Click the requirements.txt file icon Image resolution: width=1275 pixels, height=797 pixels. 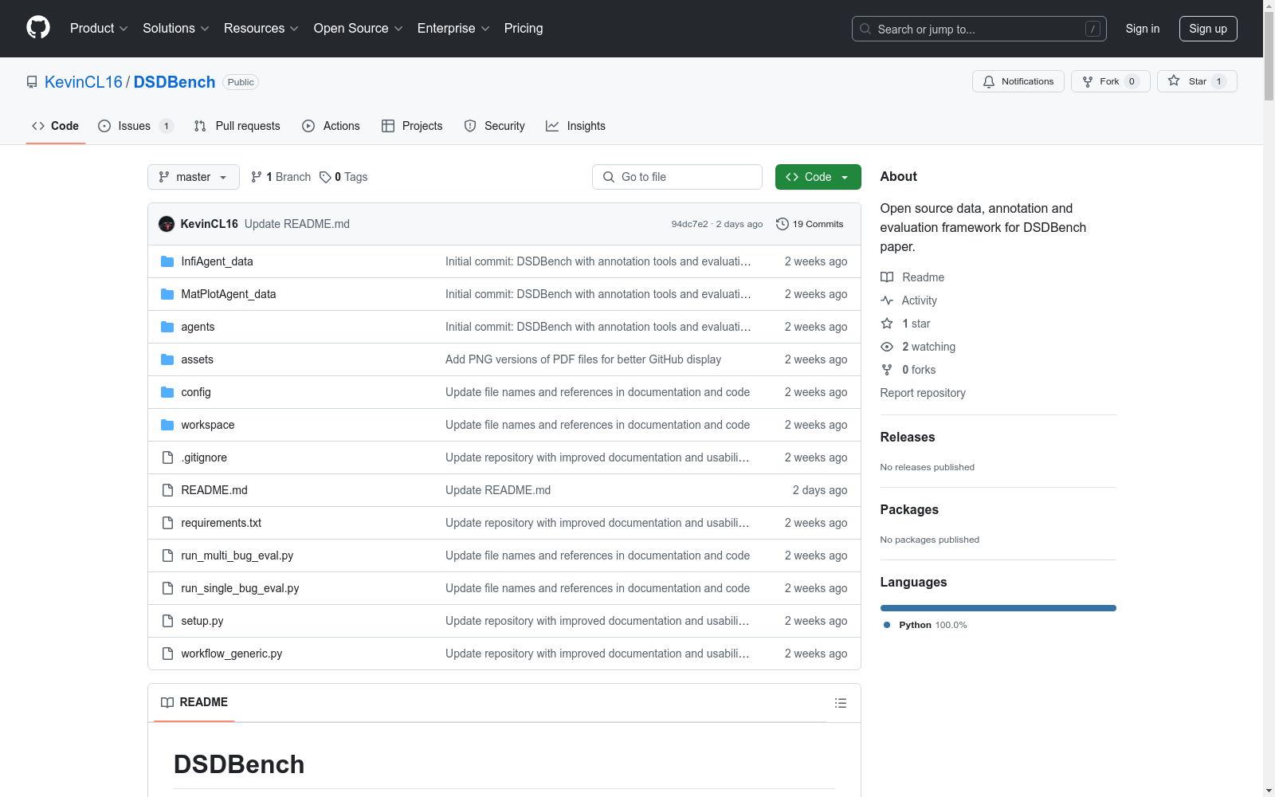tap(167, 523)
